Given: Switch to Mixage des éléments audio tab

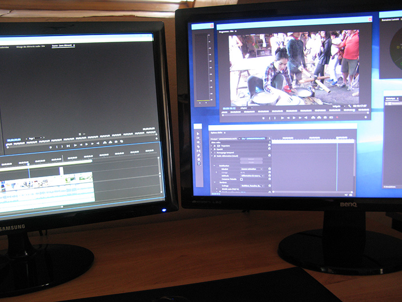Looking at the screenshot, I should (x=31, y=47).
